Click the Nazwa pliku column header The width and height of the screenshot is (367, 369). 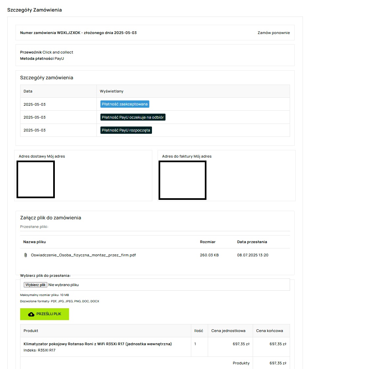tap(35, 242)
